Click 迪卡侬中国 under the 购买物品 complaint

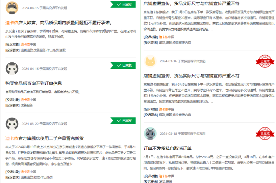coord(28,100)
